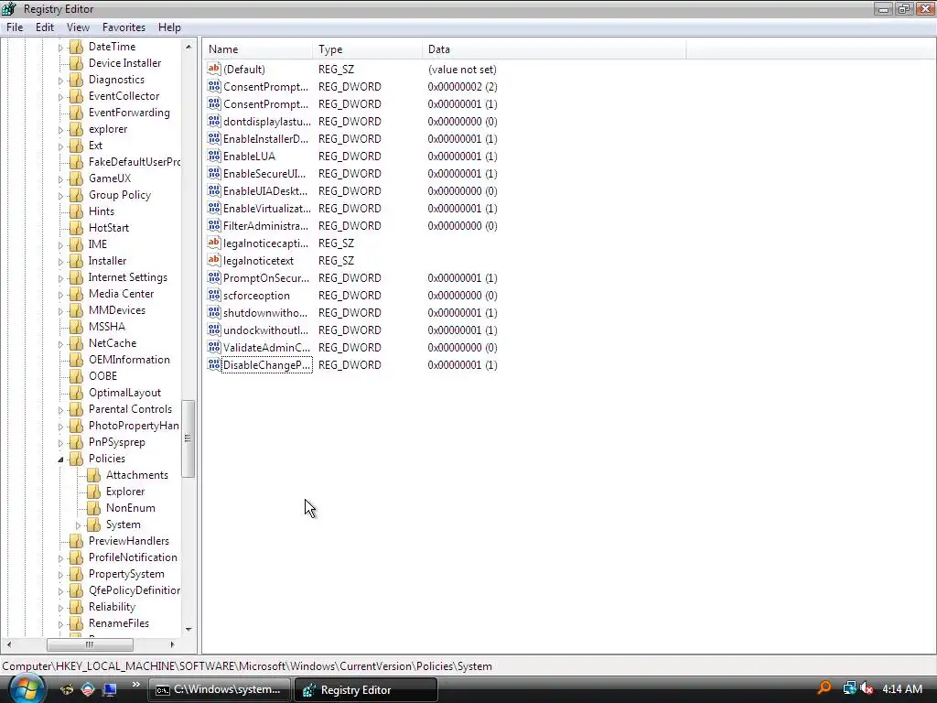Sort values by the Data column header
The height and width of the screenshot is (703, 937).
tap(554, 49)
